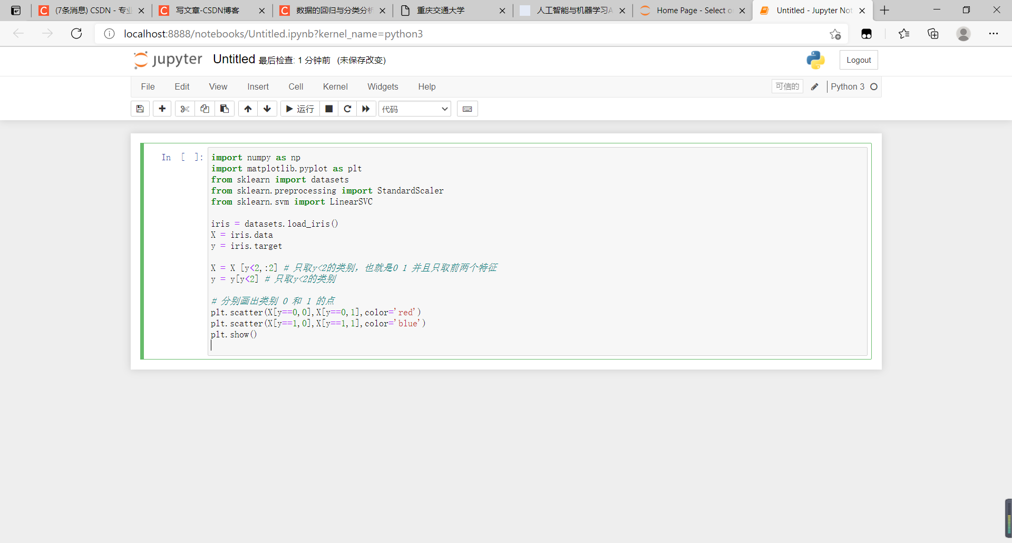Restart the kernel icon
Image resolution: width=1012 pixels, height=543 pixels.
tap(347, 109)
